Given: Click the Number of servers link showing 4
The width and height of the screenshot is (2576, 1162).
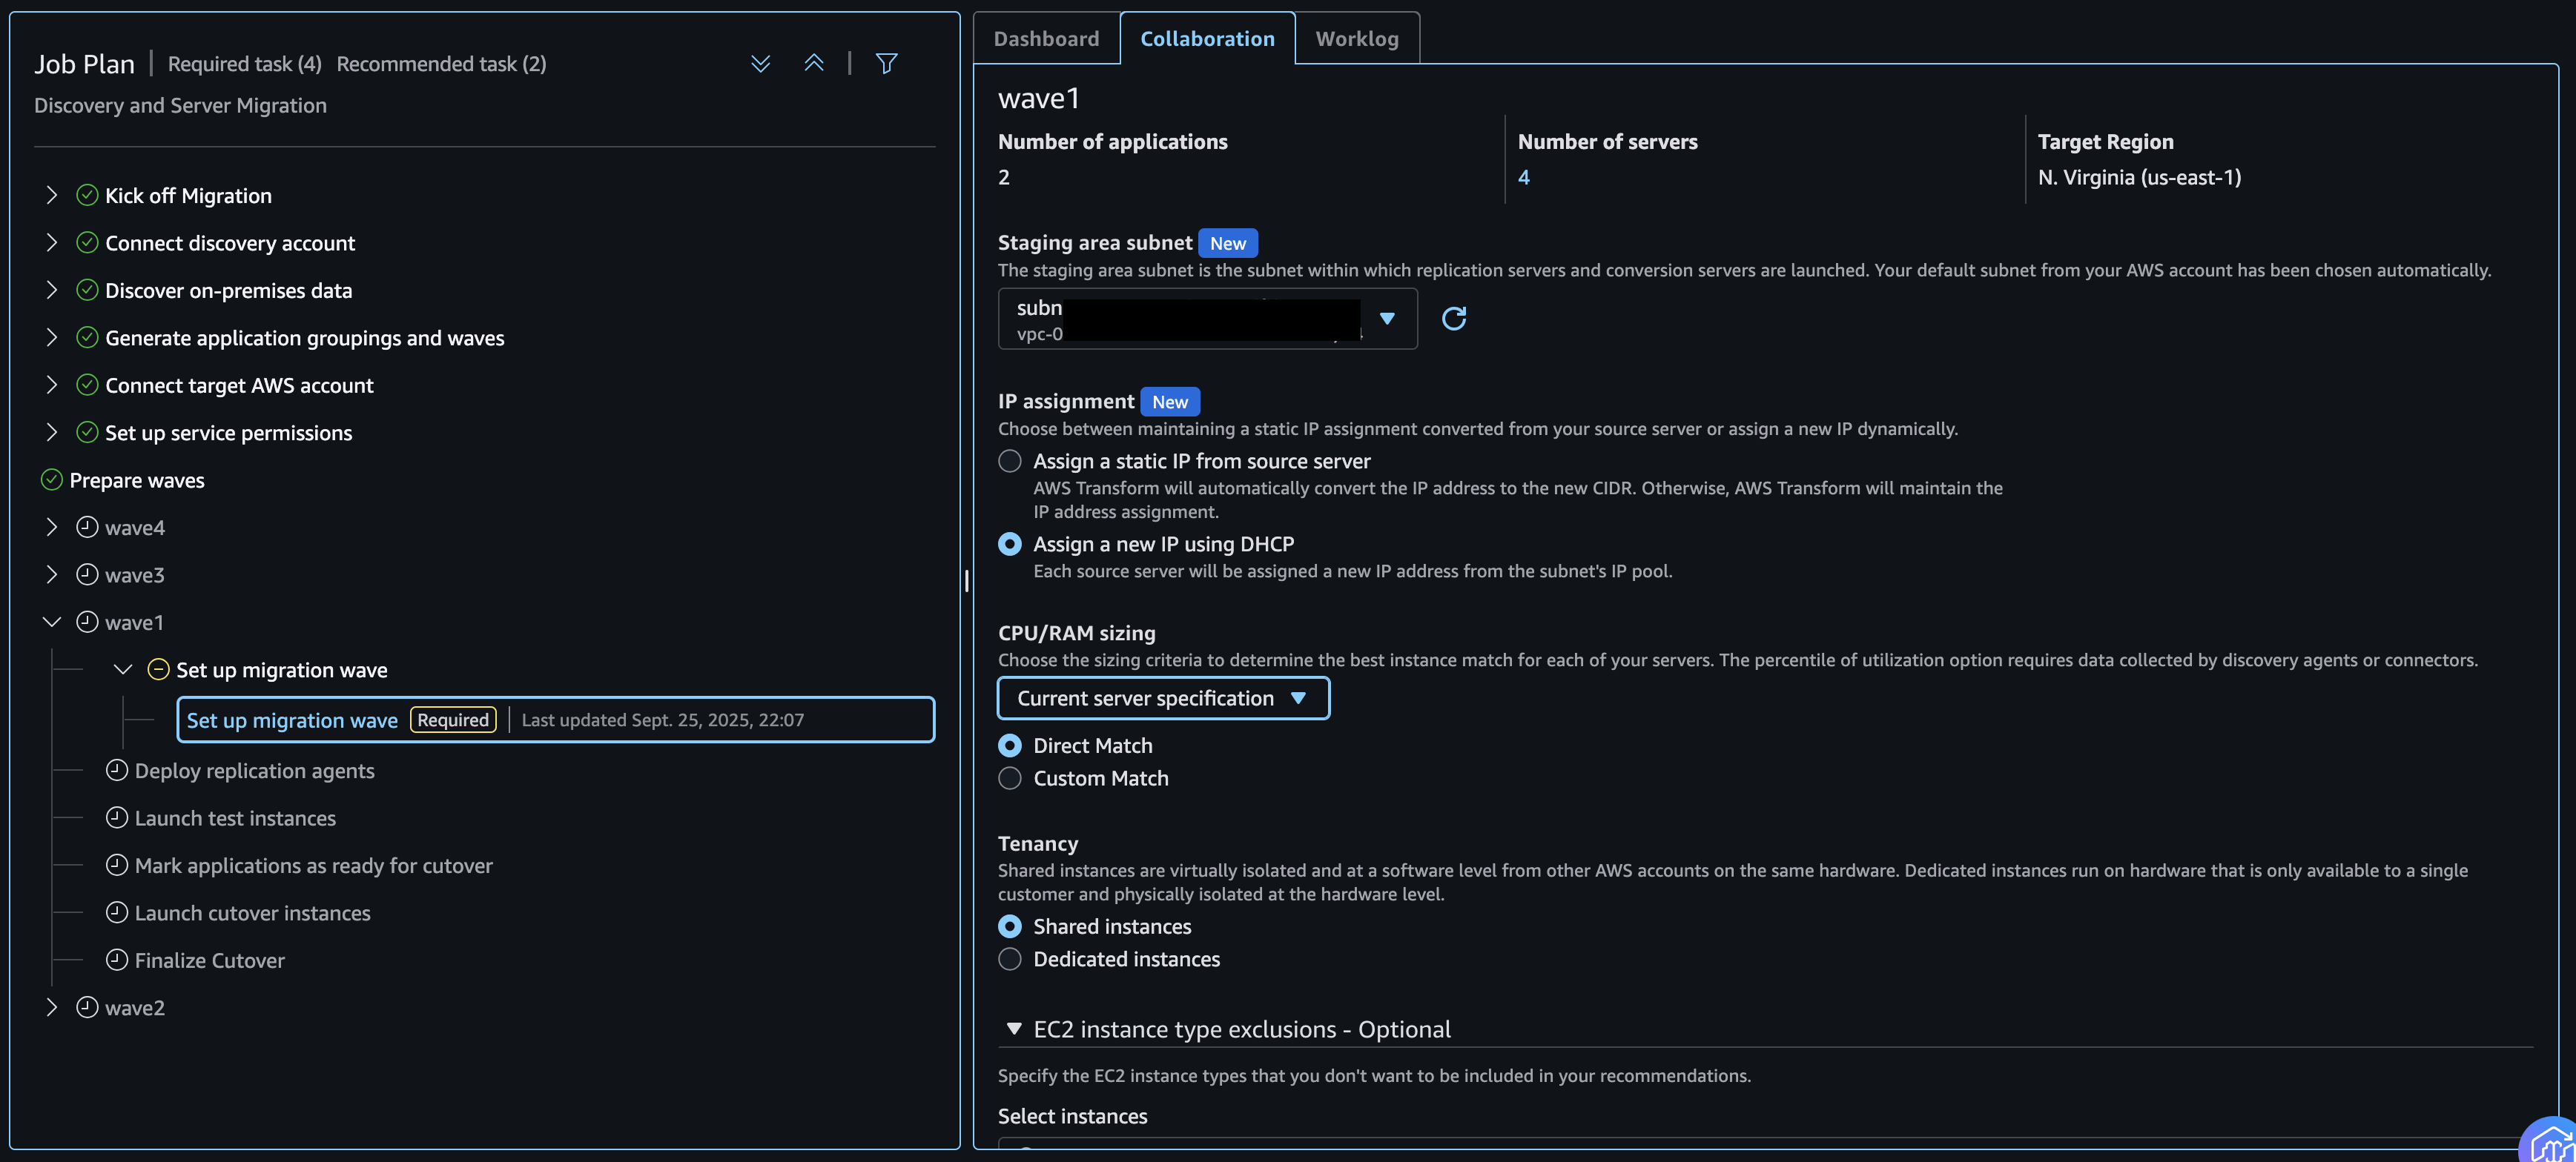Looking at the screenshot, I should 1524,177.
